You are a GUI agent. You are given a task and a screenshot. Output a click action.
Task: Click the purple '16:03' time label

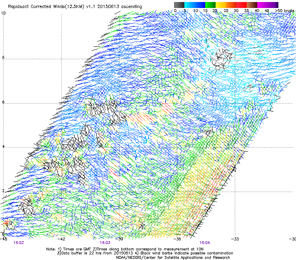(105, 243)
